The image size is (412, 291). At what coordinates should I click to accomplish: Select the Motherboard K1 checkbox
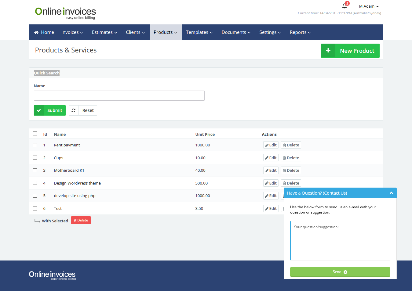coord(35,171)
